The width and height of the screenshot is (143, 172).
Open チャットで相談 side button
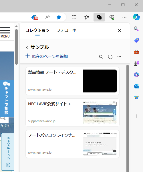[x=7, y=98]
